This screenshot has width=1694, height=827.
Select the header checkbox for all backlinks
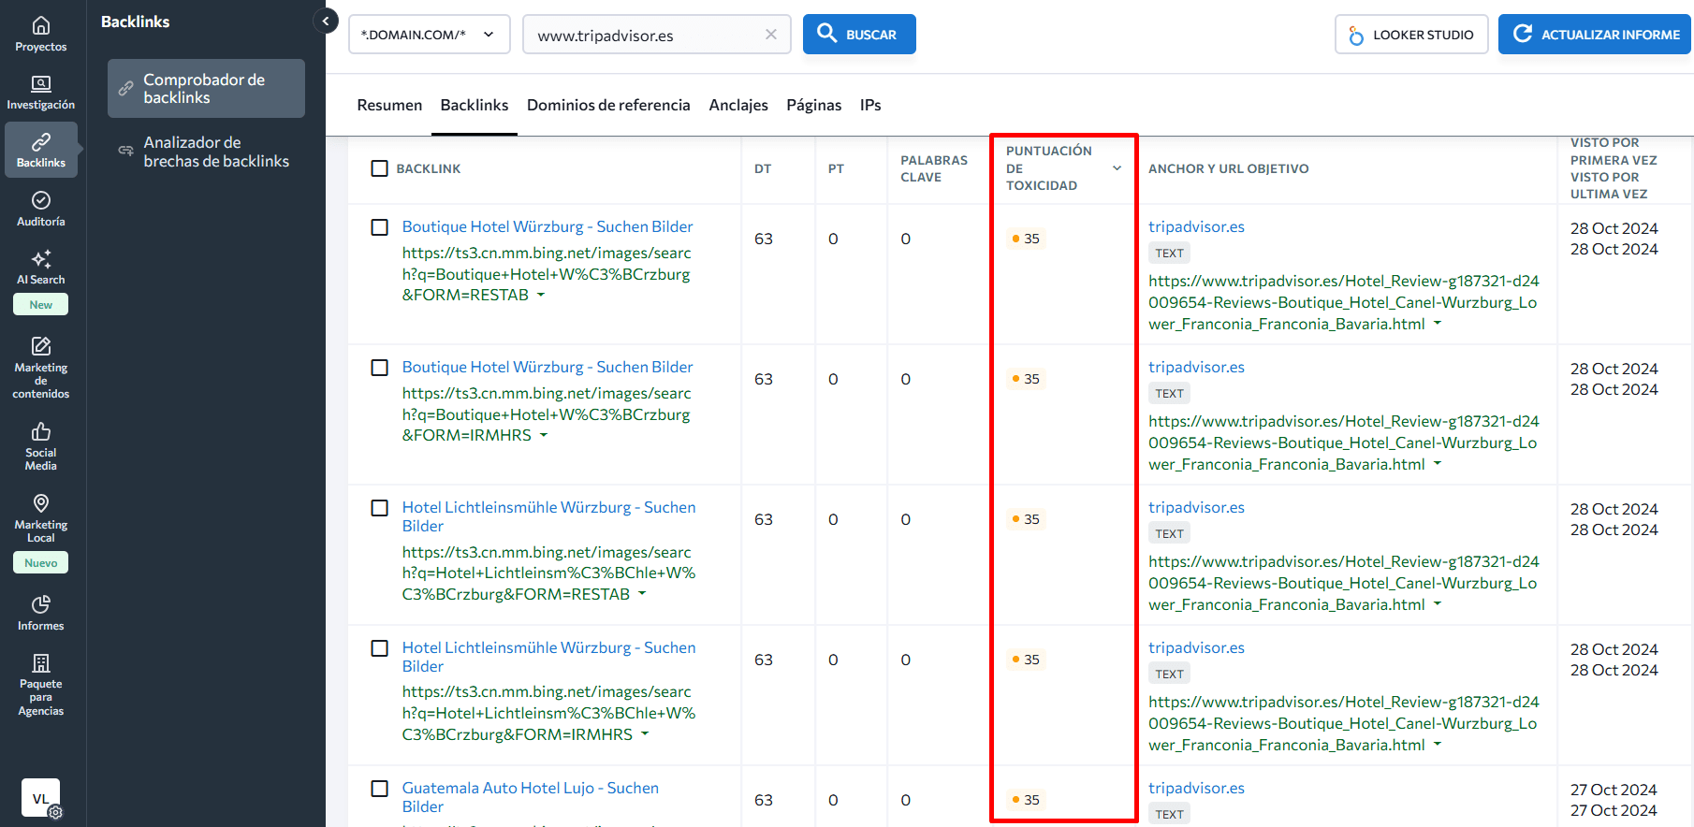(379, 168)
